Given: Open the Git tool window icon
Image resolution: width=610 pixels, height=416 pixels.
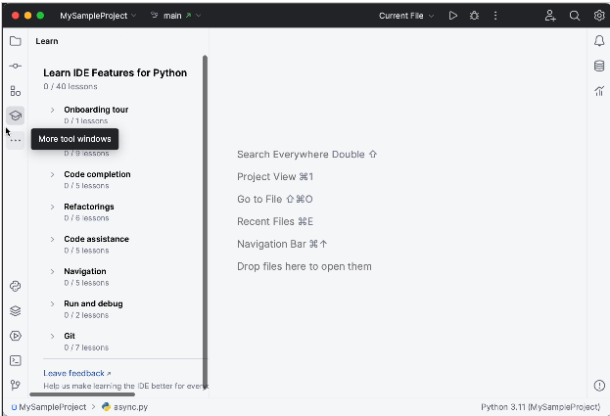Looking at the screenshot, I should pos(15,386).
